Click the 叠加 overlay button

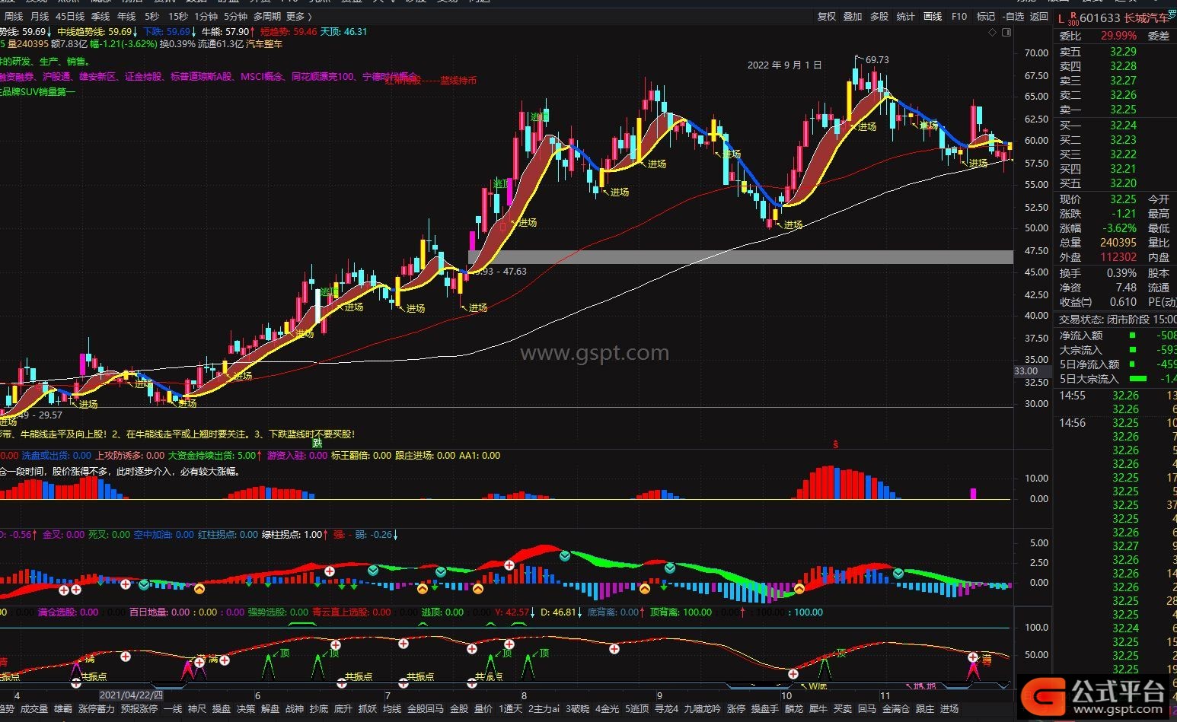click(x=853, y=16)
